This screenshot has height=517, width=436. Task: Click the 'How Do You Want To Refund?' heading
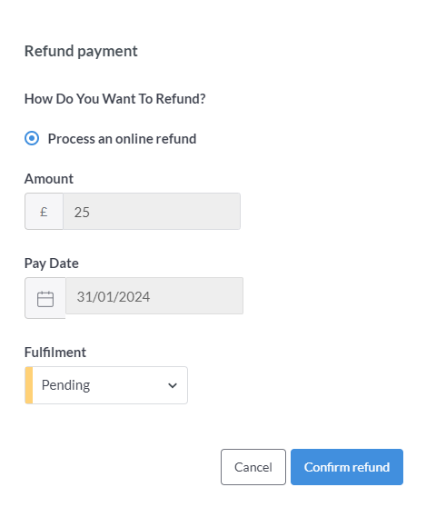[115, 99]
